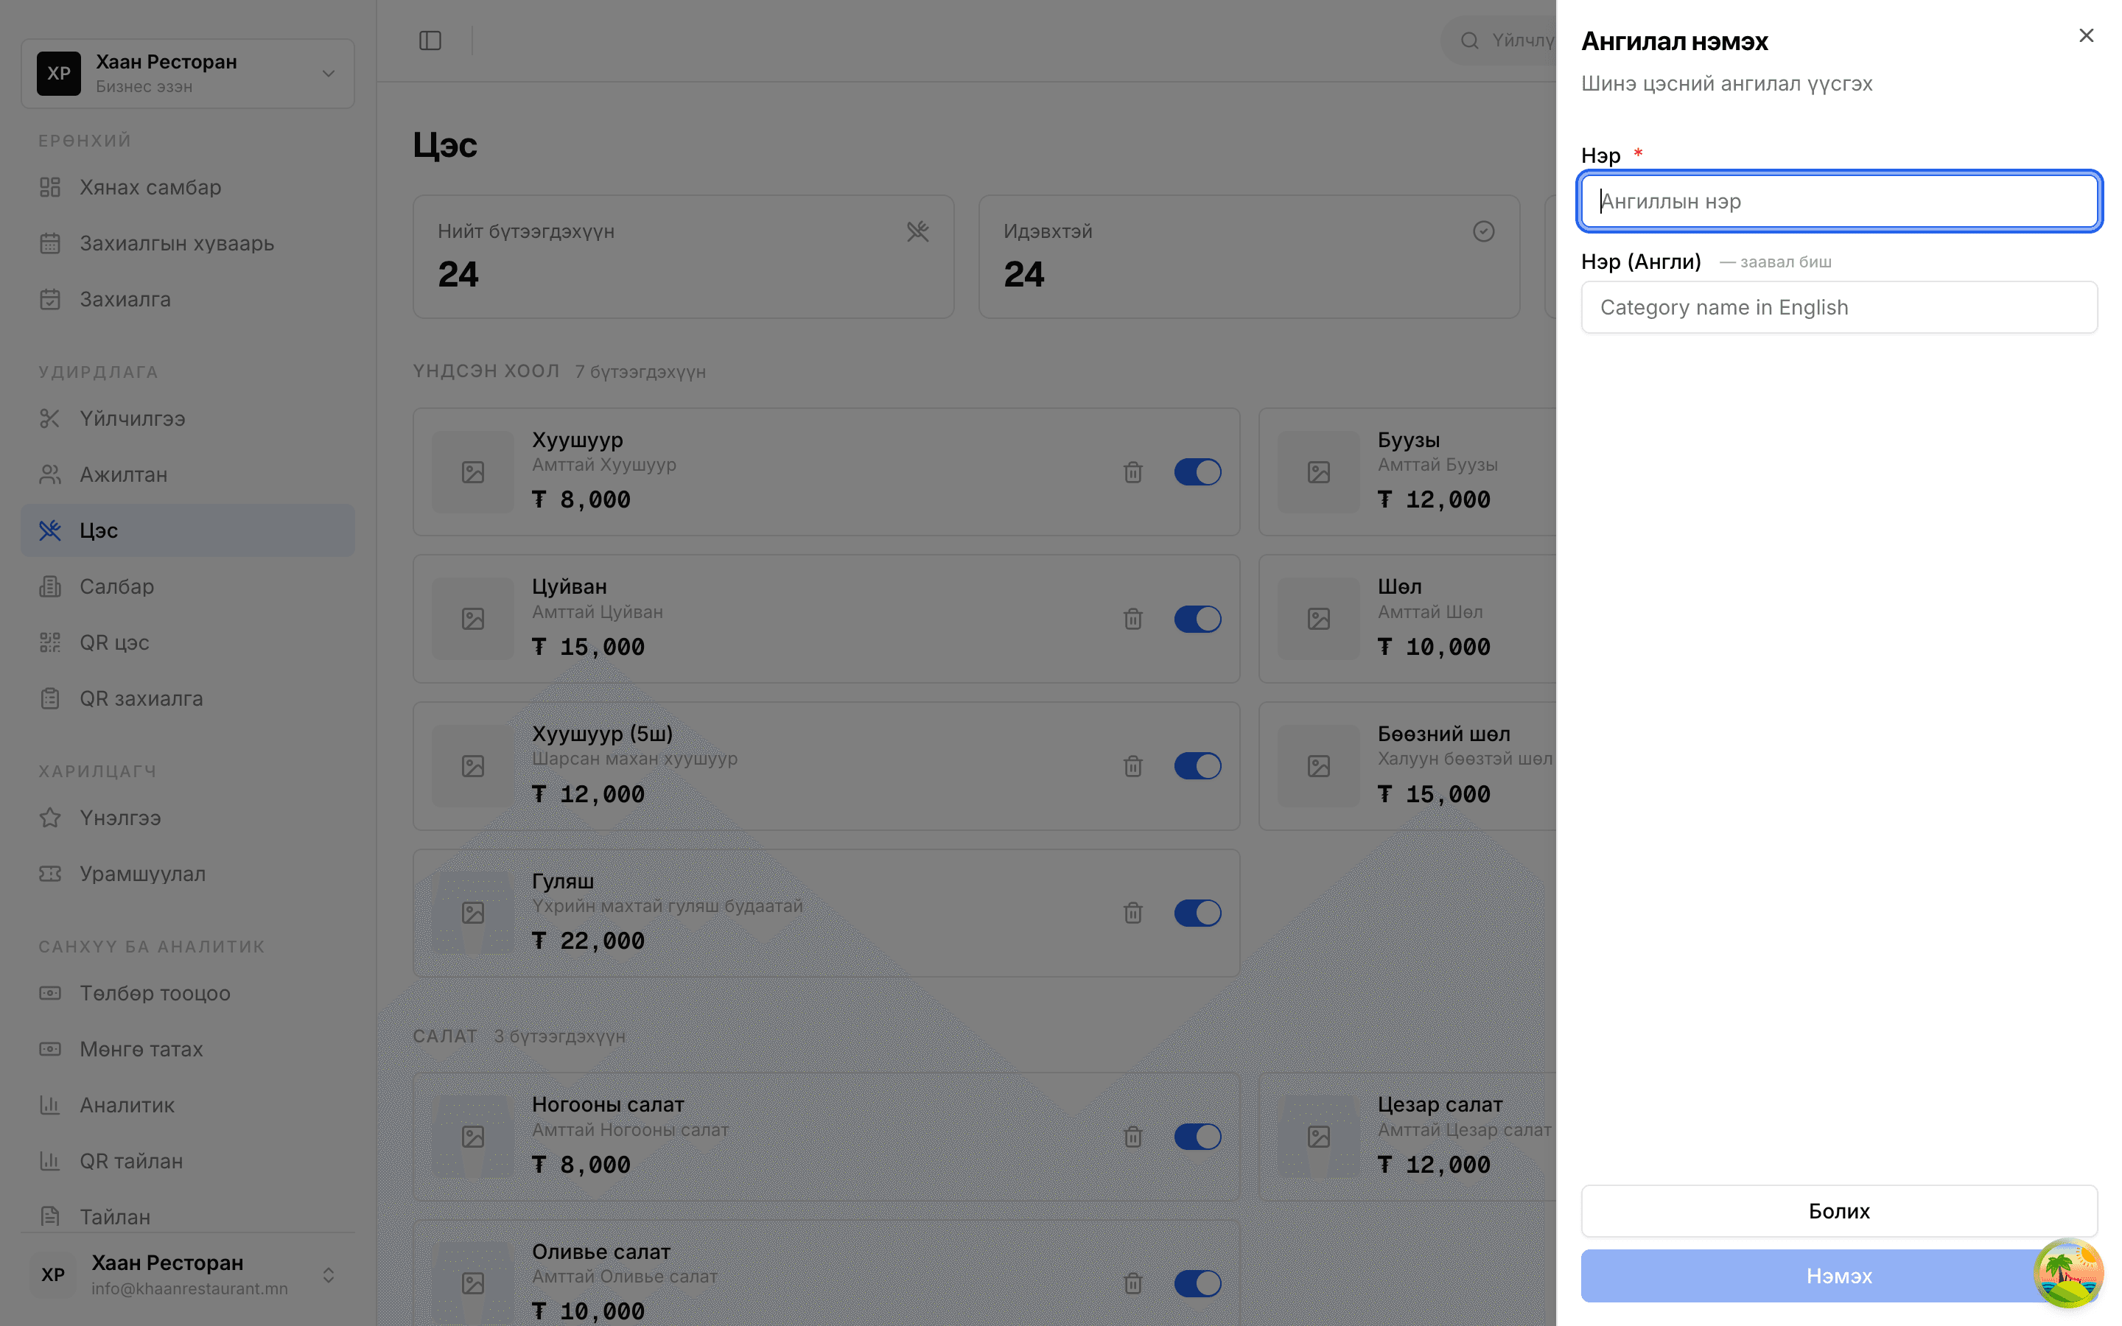Turn off the Оливье салат toggle

pos(1198,1284)
